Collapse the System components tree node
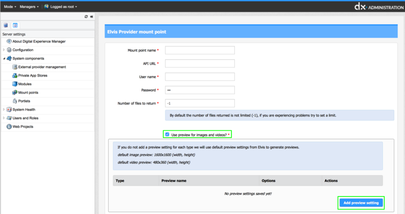This screenshot has height=214, width=405. pyautogui.click(x=4, y=58)
